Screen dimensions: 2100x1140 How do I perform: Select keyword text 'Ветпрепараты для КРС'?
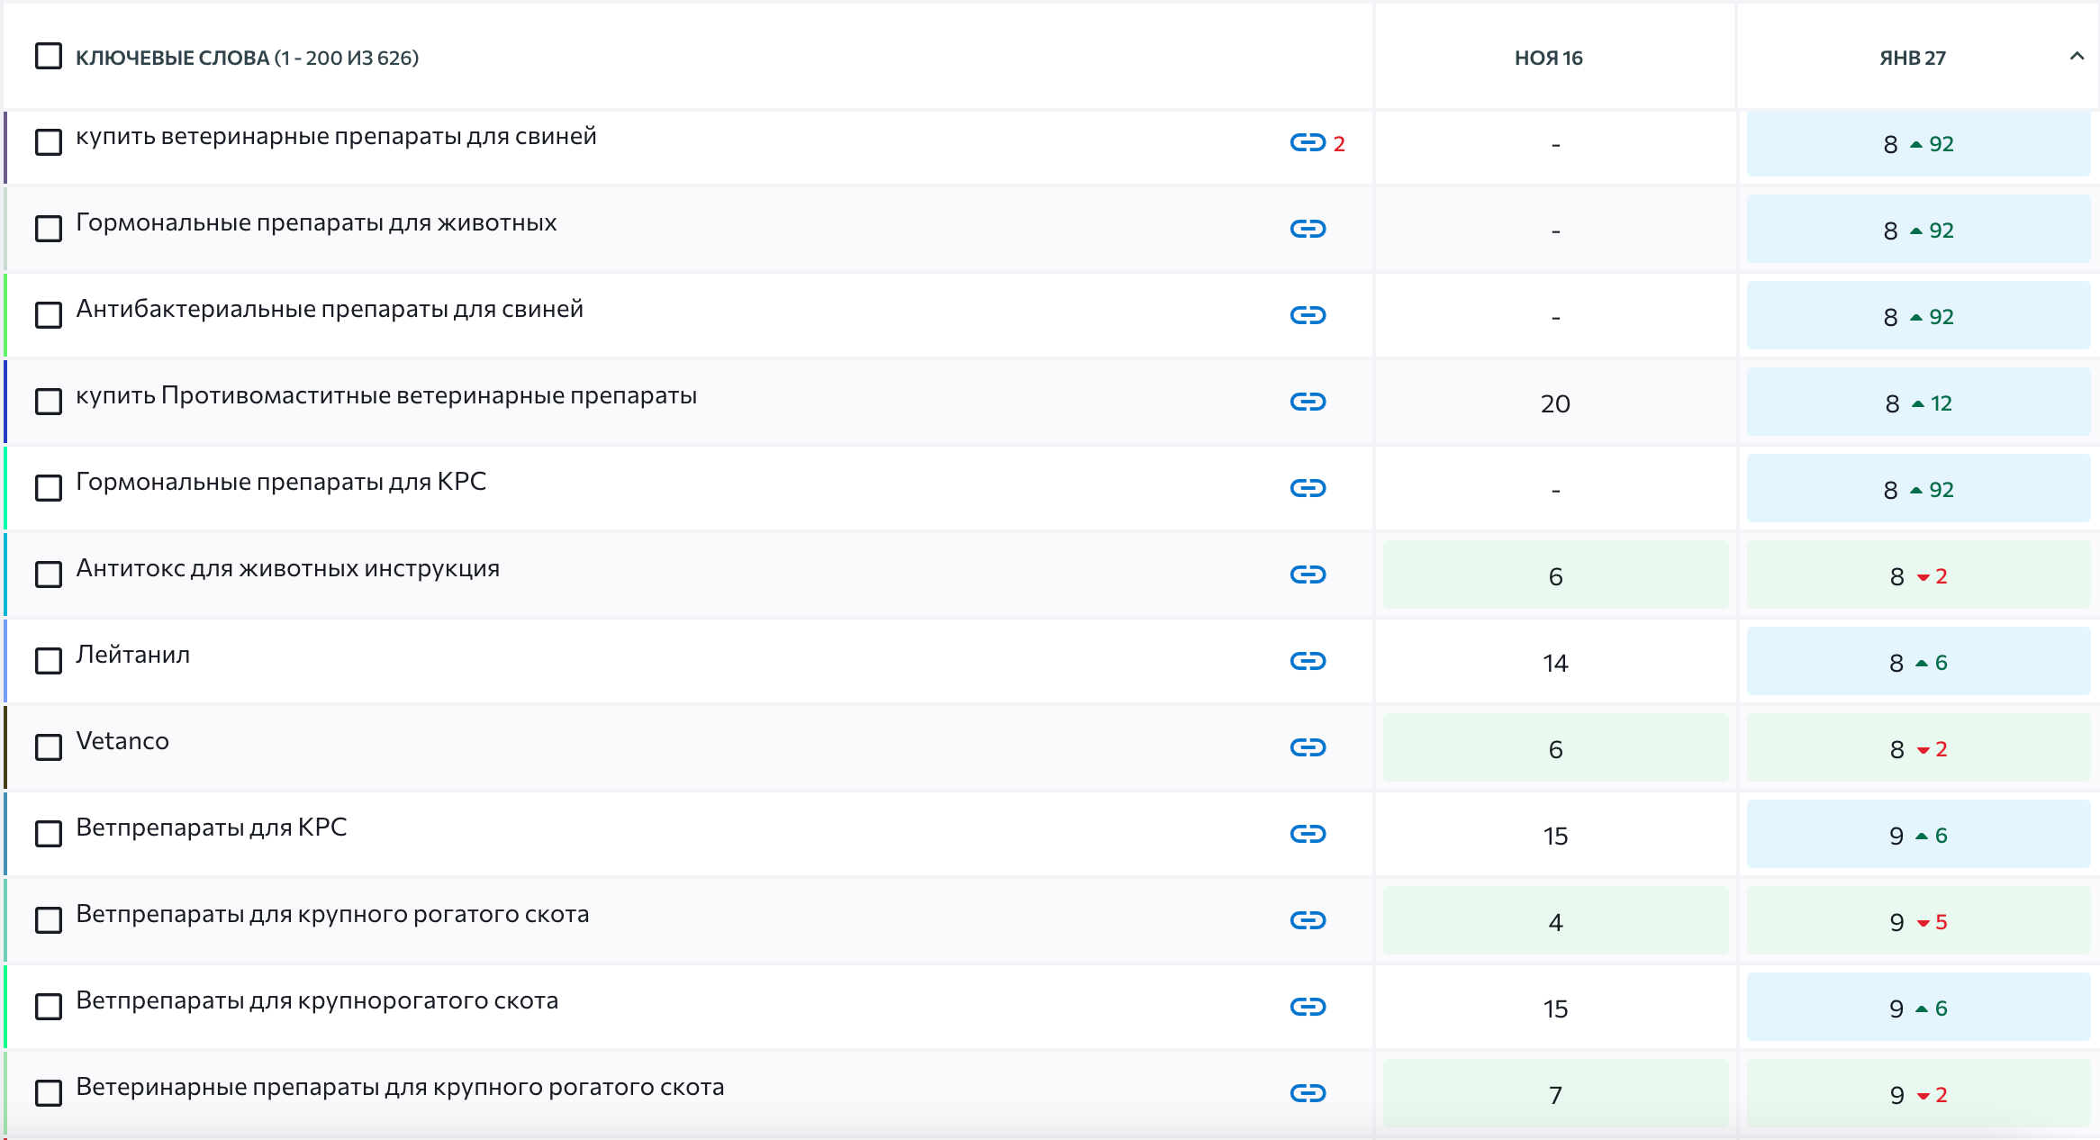pyautogui.click(x=211, y=828)
